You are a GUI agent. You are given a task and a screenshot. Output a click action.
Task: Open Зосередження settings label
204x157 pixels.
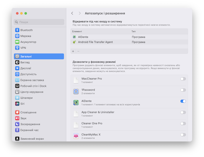[x=30, y=124]
